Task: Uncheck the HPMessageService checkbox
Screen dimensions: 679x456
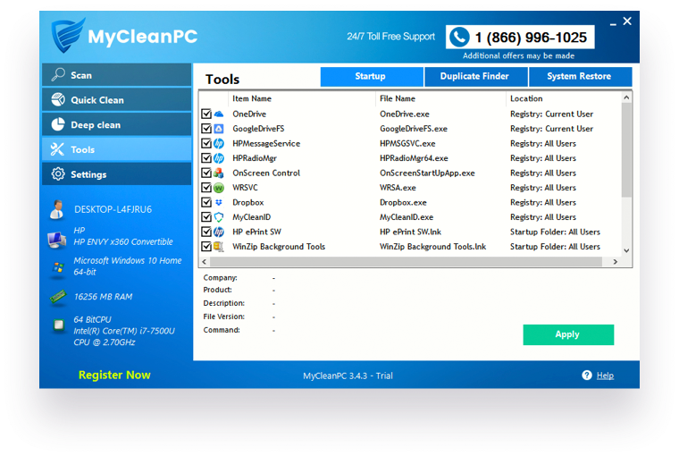Action: click(x=206, y=143)
